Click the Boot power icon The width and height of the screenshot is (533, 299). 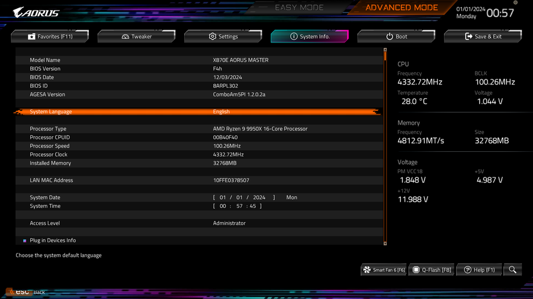(390, 36)
